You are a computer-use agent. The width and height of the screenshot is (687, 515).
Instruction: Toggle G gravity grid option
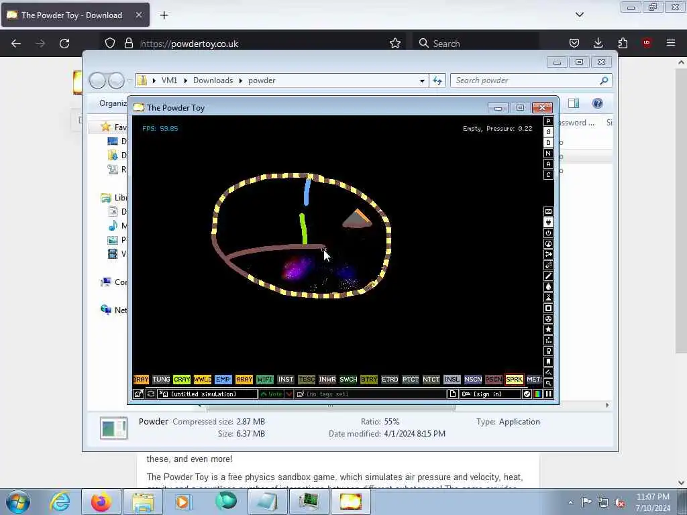click(548, 132)
